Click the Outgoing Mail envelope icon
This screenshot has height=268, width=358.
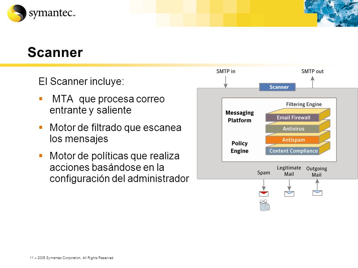coord(317,193)
